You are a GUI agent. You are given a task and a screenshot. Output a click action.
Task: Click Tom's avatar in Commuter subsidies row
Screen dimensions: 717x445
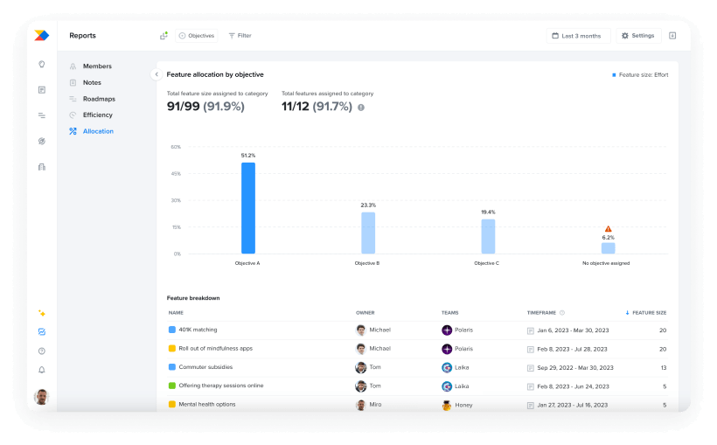tap(361, 367)
